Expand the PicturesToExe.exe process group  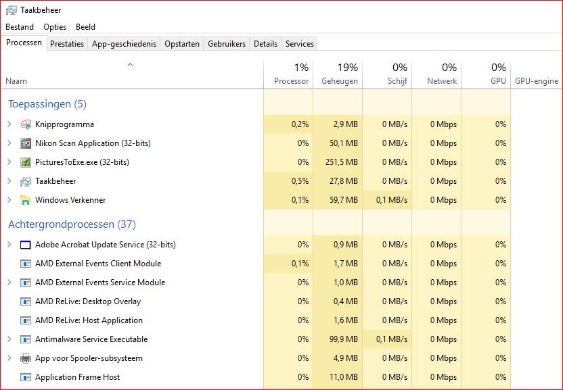(x=9, y=162)
